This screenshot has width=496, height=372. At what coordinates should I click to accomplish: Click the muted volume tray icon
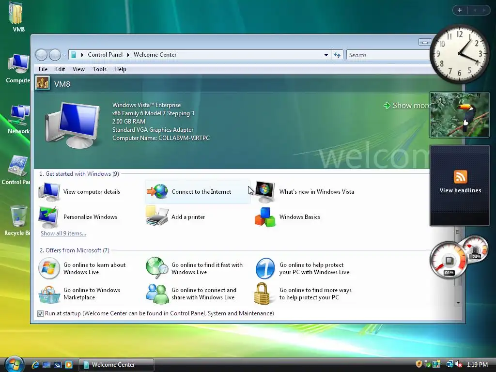click(458, 364)
